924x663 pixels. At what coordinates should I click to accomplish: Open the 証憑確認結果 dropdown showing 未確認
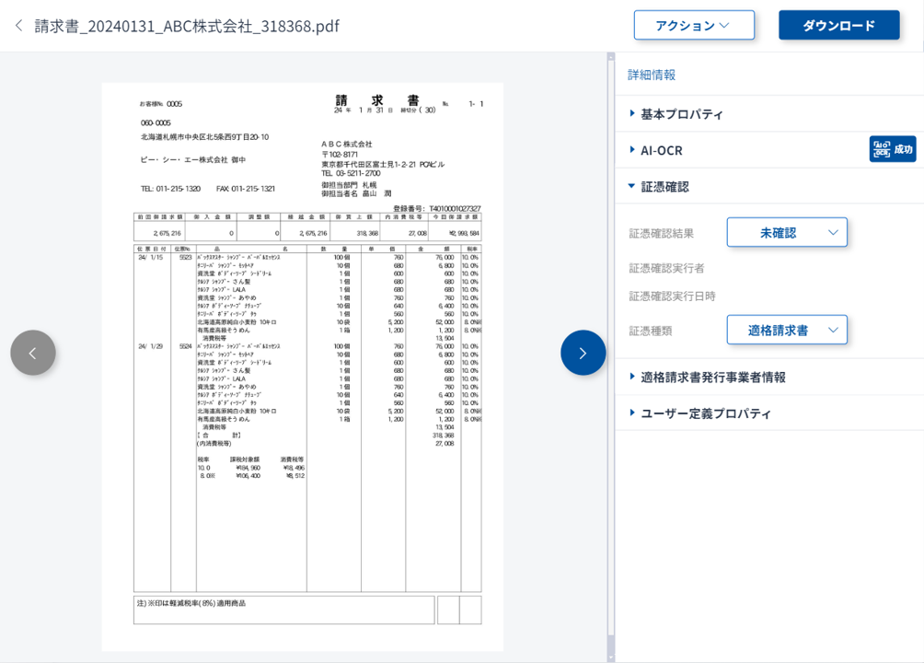tap(787, 233)
